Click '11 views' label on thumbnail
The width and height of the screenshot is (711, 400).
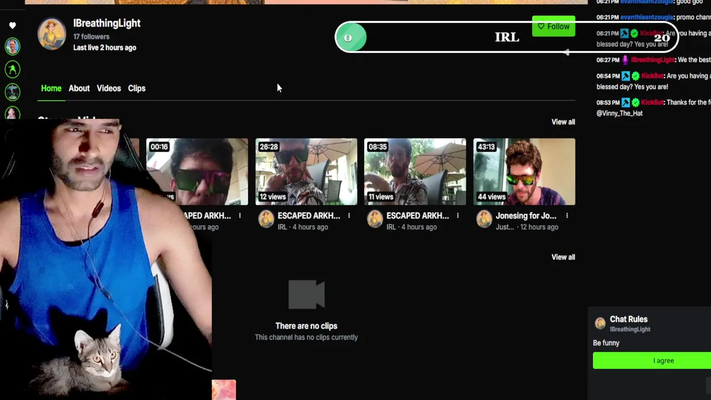(381, 197)
